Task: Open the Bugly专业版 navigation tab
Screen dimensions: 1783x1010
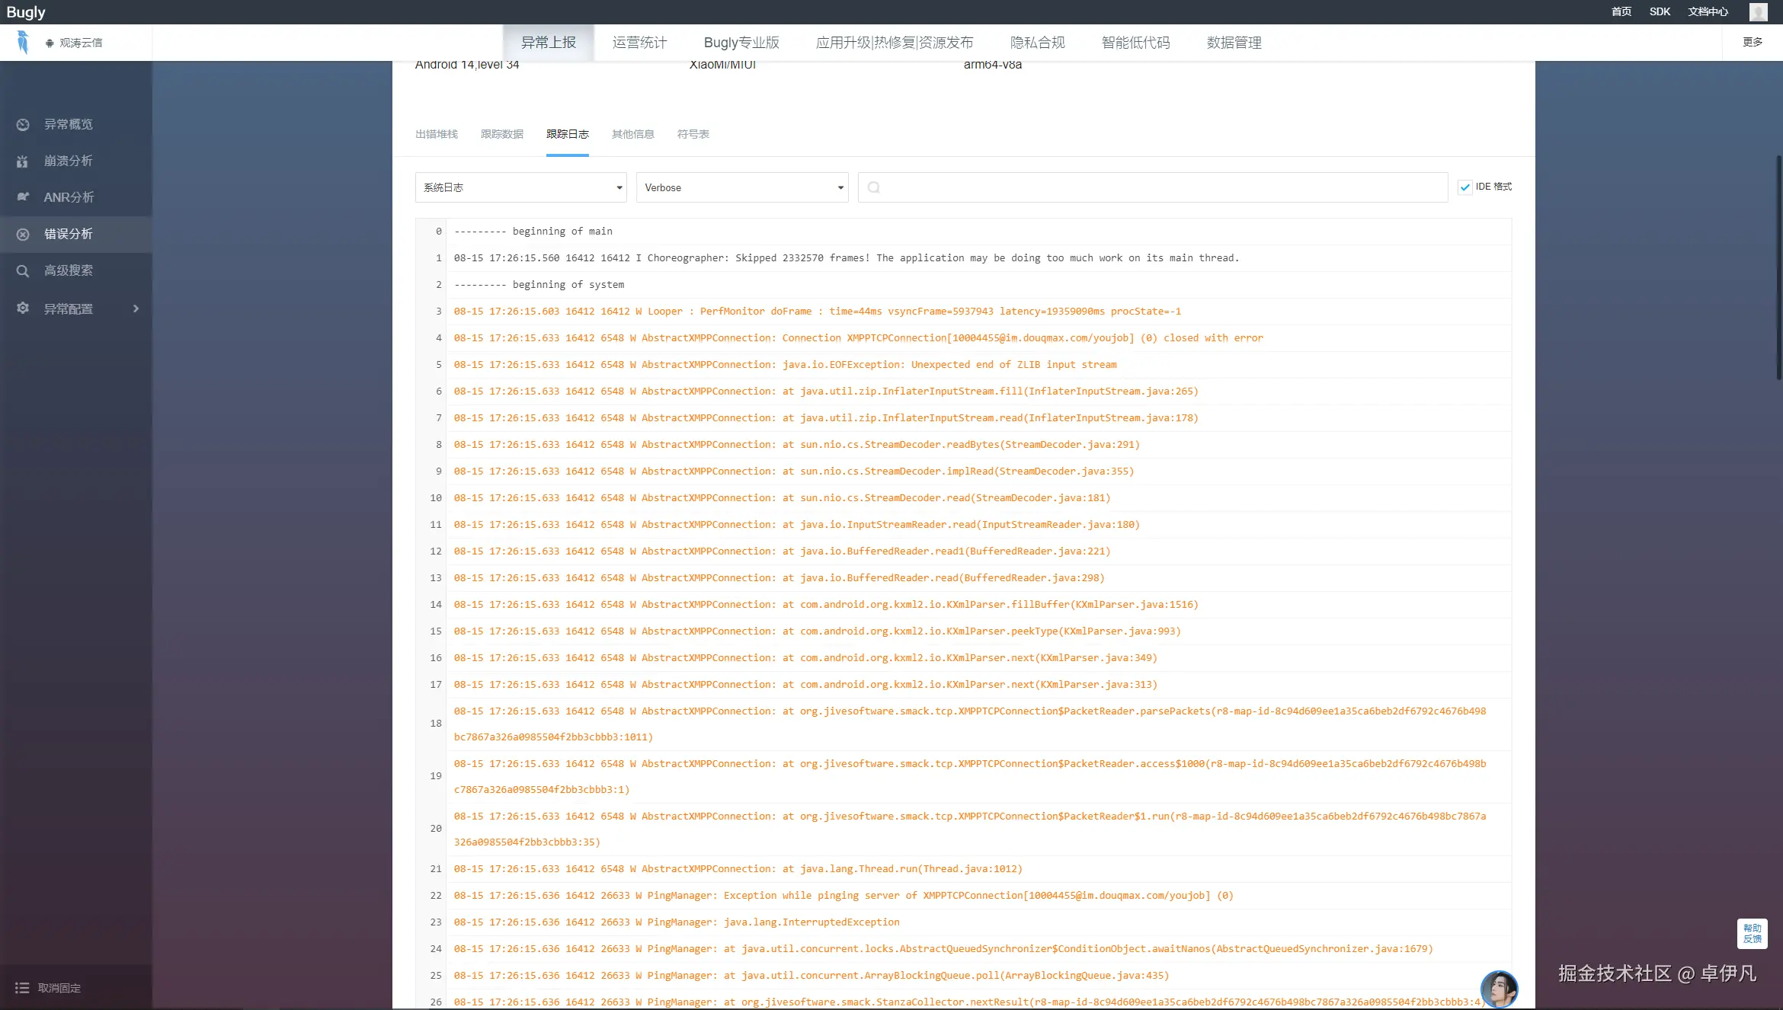Action: click(x=741, y=43)
